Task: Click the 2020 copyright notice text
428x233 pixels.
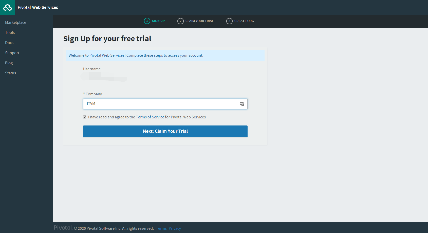Action: point(114,228)
